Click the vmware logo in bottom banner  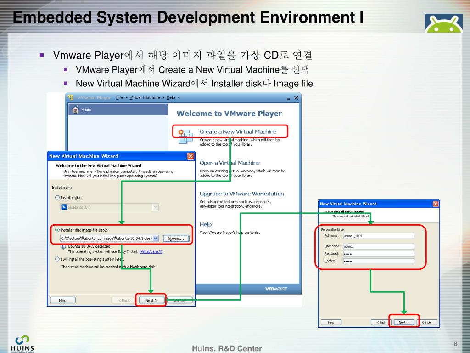click(276, 289)
